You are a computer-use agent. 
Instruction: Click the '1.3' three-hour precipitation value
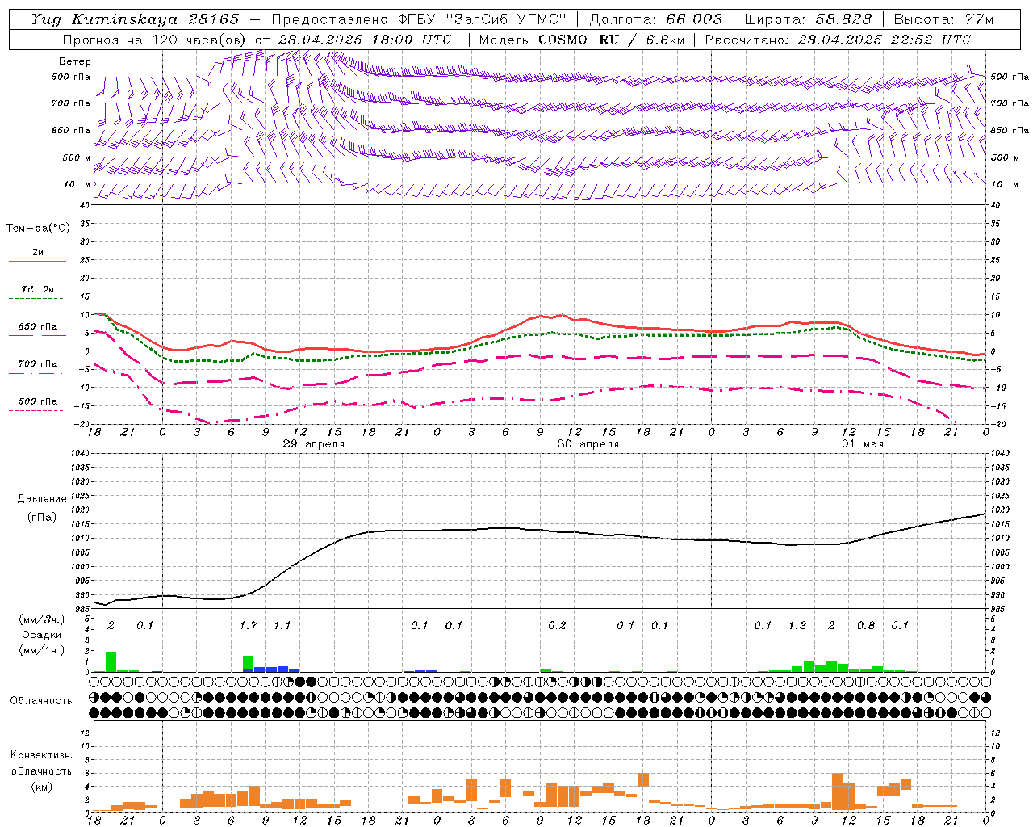[797, 626]
